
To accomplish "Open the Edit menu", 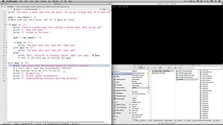I will pyautogui.click(x=26, y=1).
